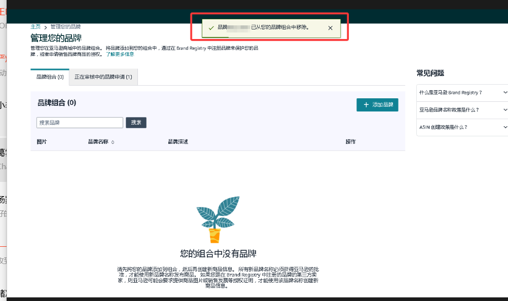Close the brand removed success notification
508x301 pixels.
pos(331,28)
